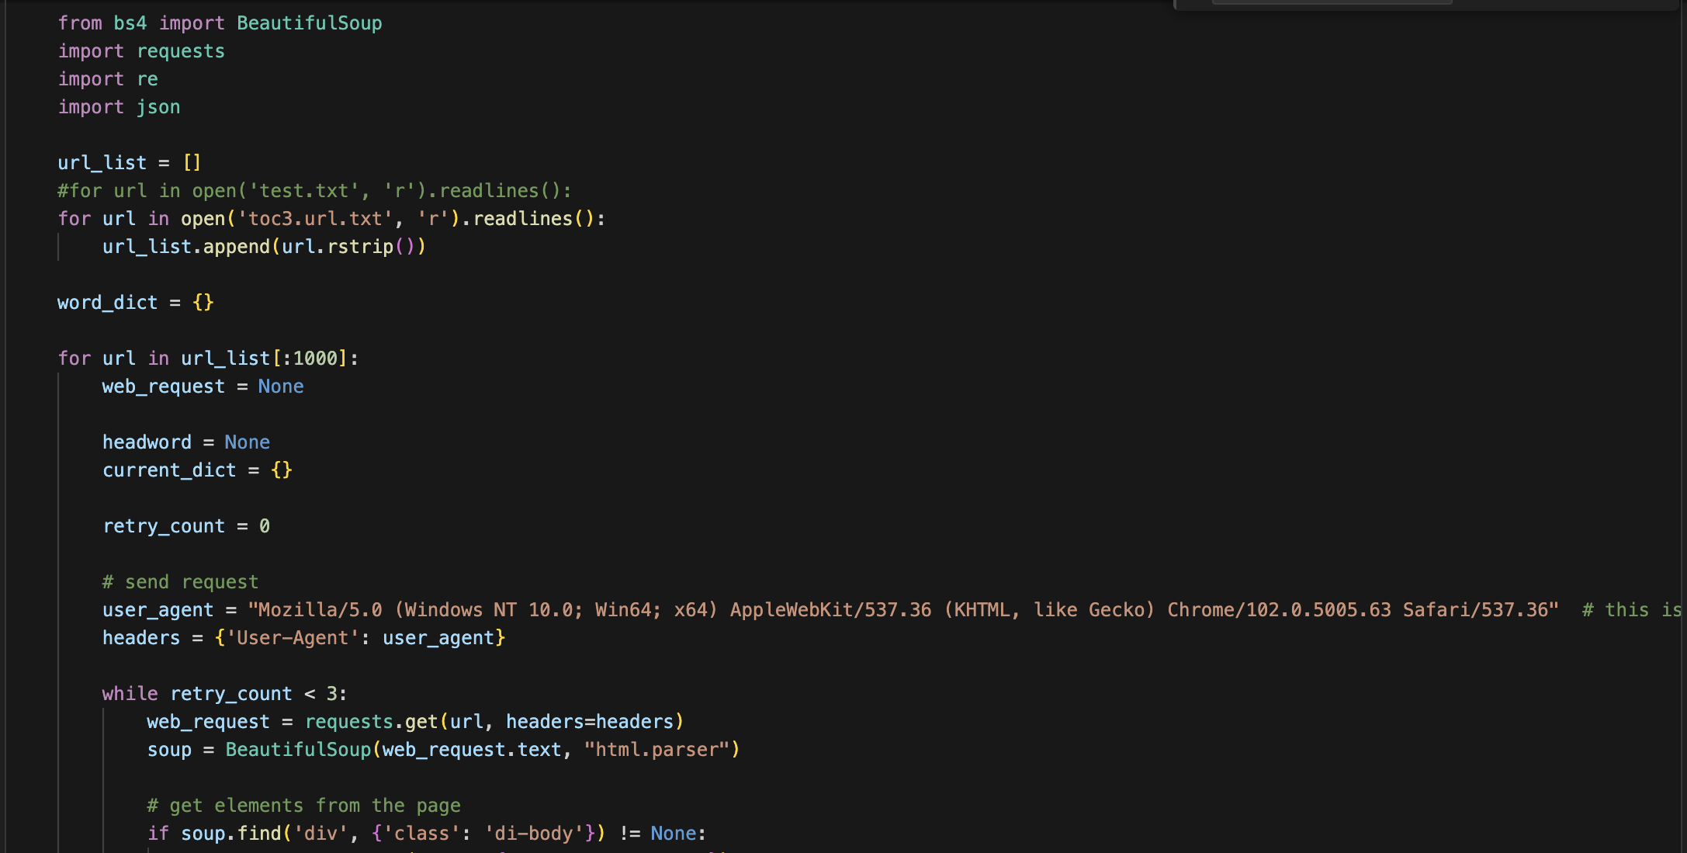
Task: Click the current_dict braces
Action: pyautogui.click(x=282, y=470)
